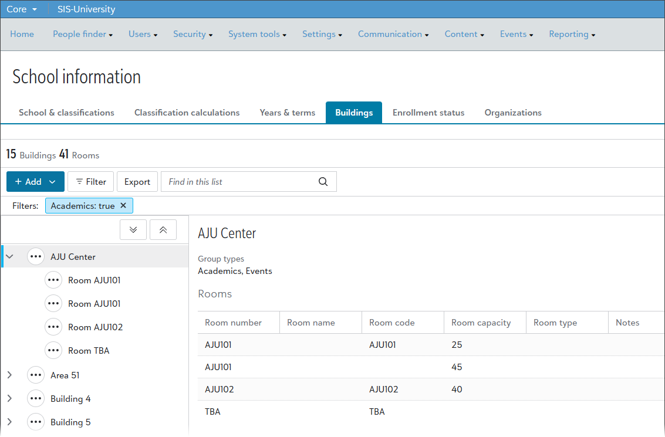Select Building 5 in the tree
Image resolution: width=665 pixels, height=437 pixels.
coord(70,422)
